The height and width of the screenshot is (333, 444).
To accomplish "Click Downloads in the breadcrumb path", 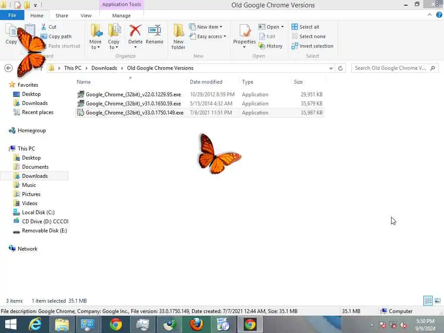I will 104,68.
